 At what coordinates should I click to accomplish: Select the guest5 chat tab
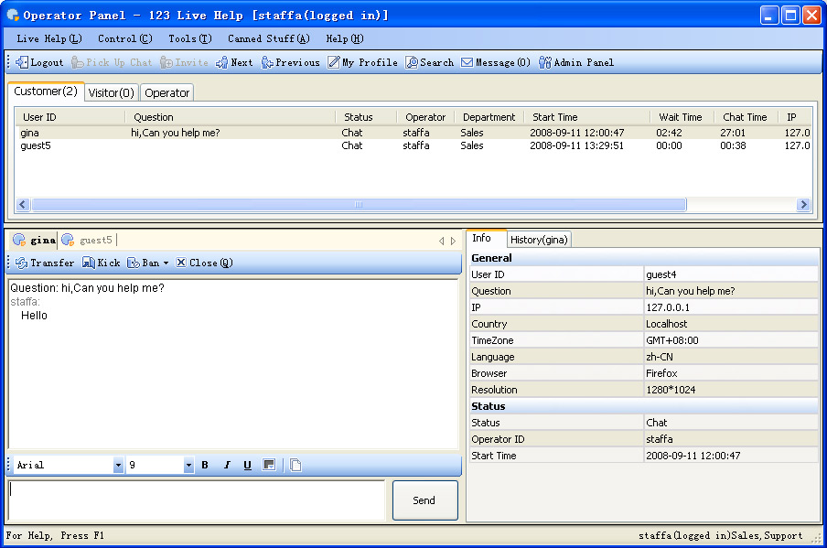(88, 240)
